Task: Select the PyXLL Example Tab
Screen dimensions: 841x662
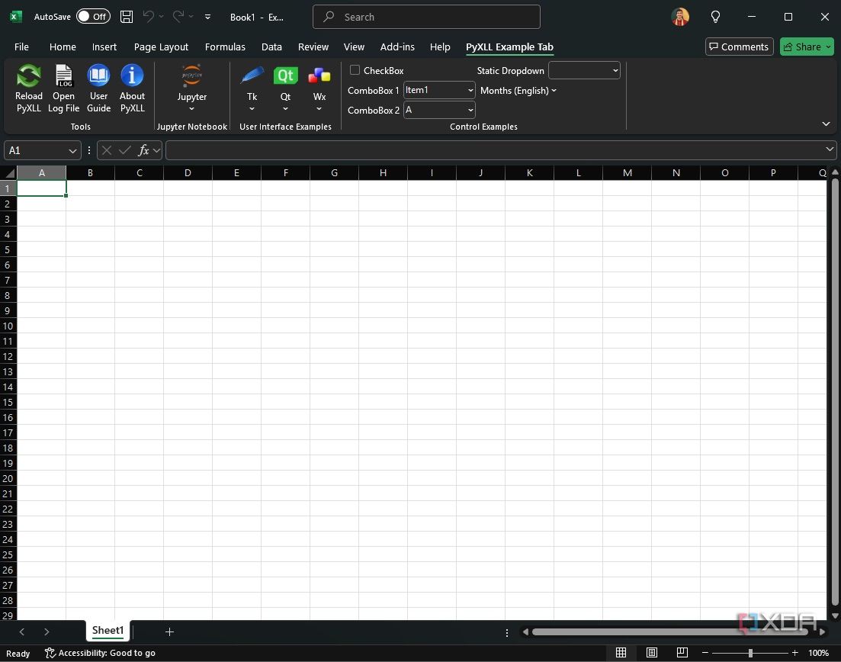Action: [x=509, y=47]
